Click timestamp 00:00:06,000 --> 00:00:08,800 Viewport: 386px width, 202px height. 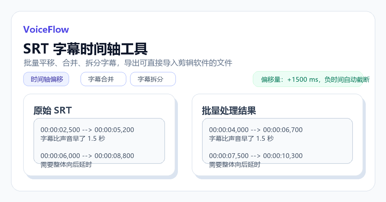[x=87, y=156]
